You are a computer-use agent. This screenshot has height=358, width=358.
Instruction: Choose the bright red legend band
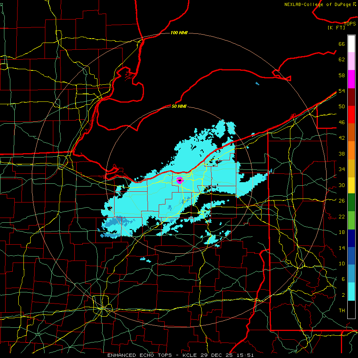coord(351,115)
